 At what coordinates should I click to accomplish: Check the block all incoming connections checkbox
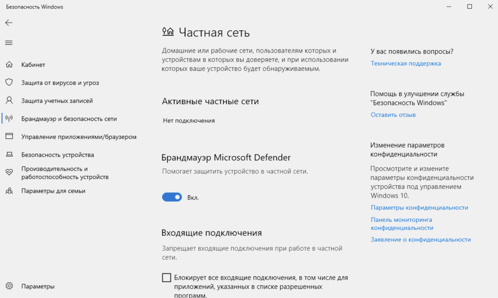pos(167,278)
